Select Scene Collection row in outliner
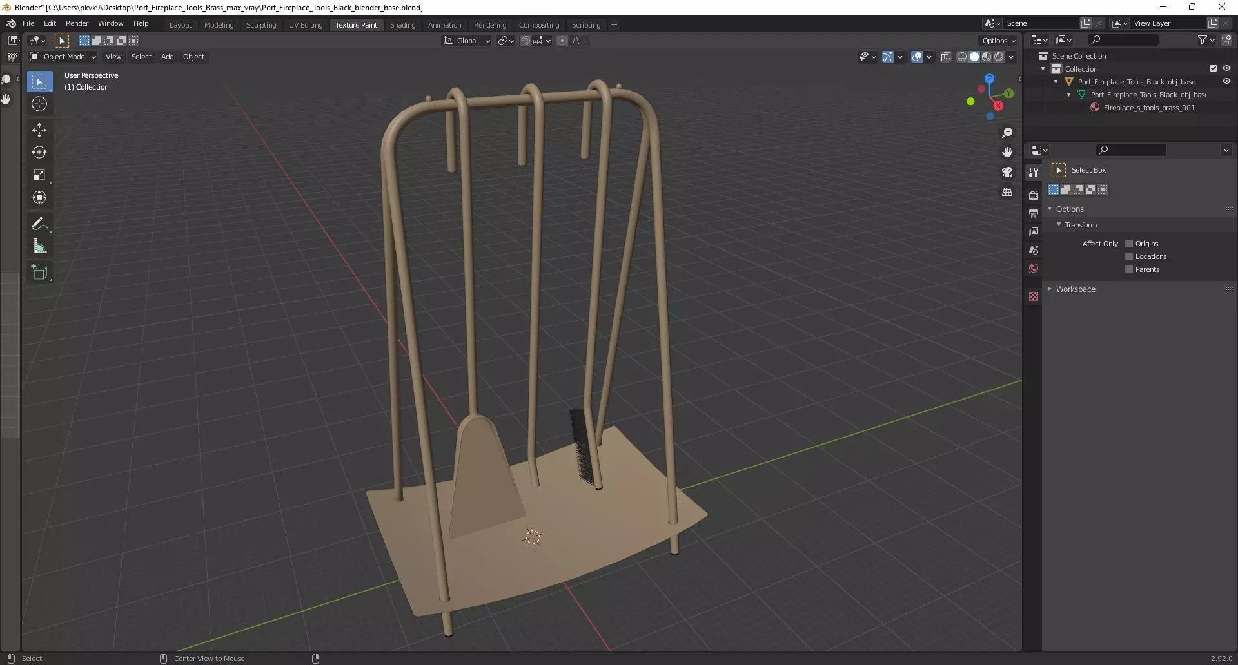 1079,56
